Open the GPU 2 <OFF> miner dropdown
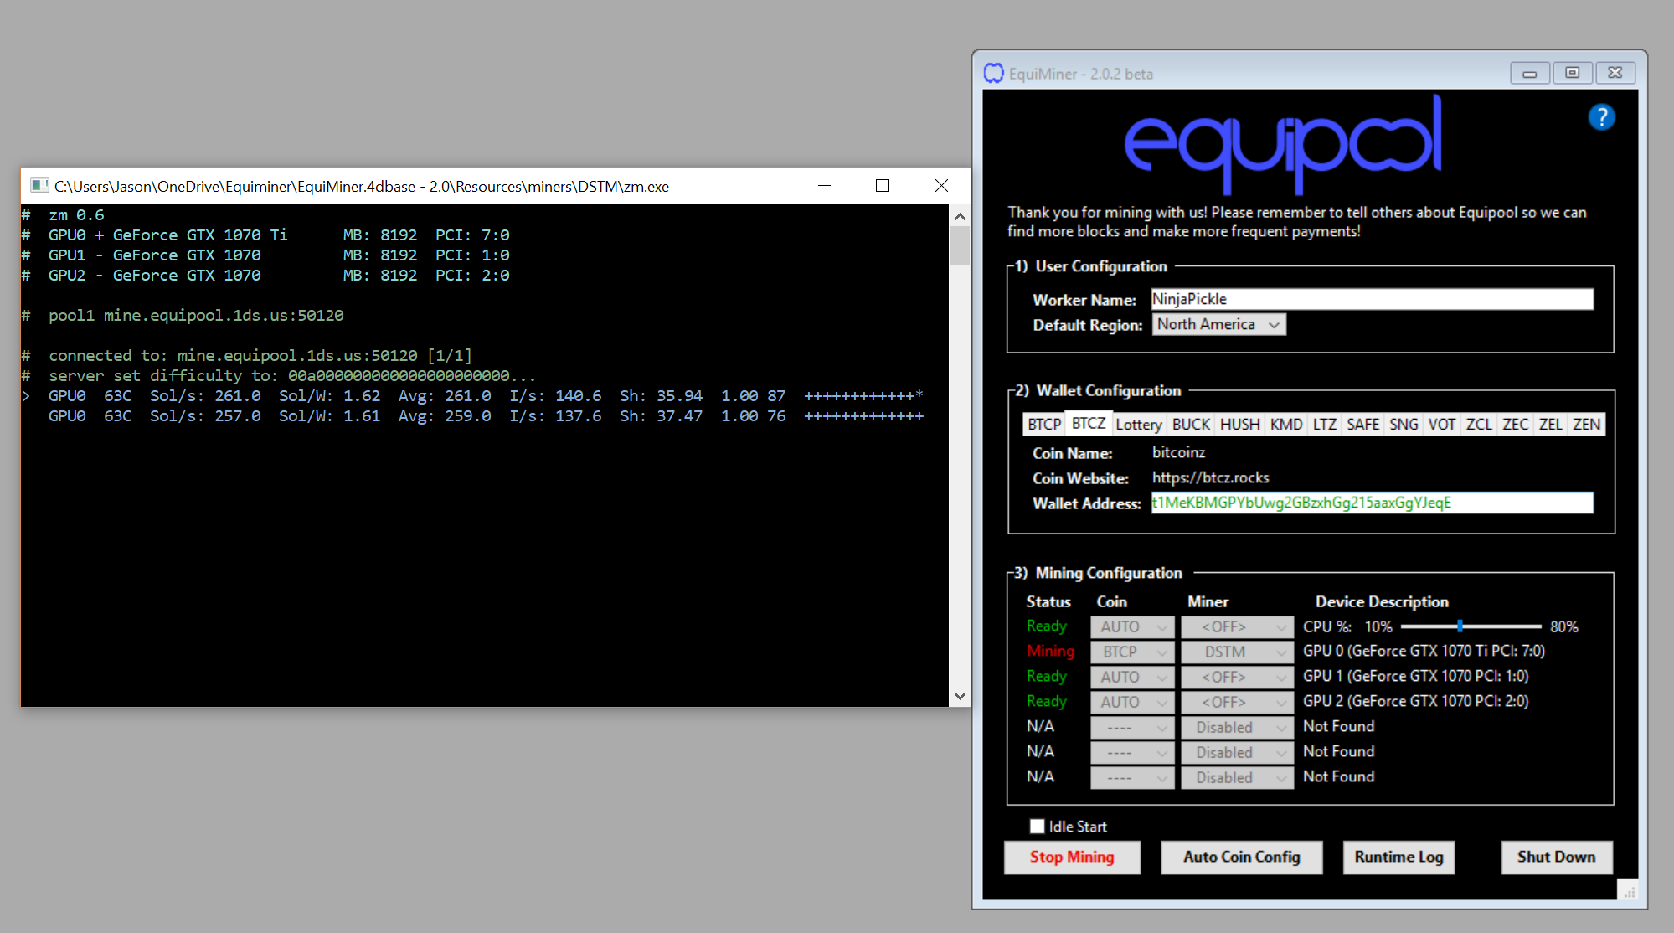The width and height of the screenshot is (1674, 933). click(x=1237, y=702)
